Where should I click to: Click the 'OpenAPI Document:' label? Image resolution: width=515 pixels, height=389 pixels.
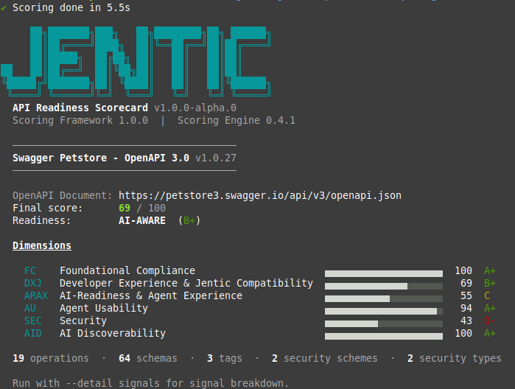[63, 195]
